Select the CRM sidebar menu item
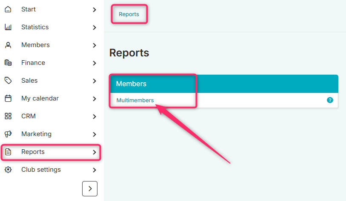Viewport: 346px width, 201px height. tap(51, 116)
